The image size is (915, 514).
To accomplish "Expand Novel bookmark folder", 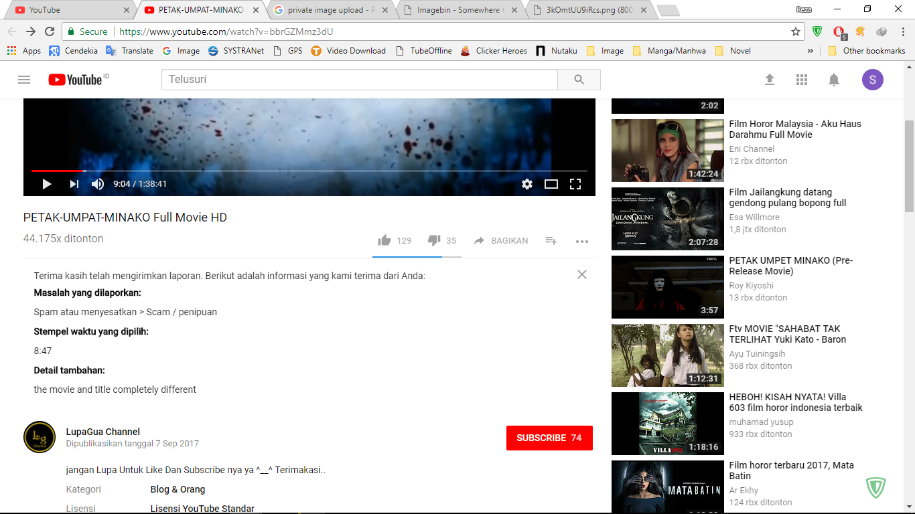I will [733, 51].
